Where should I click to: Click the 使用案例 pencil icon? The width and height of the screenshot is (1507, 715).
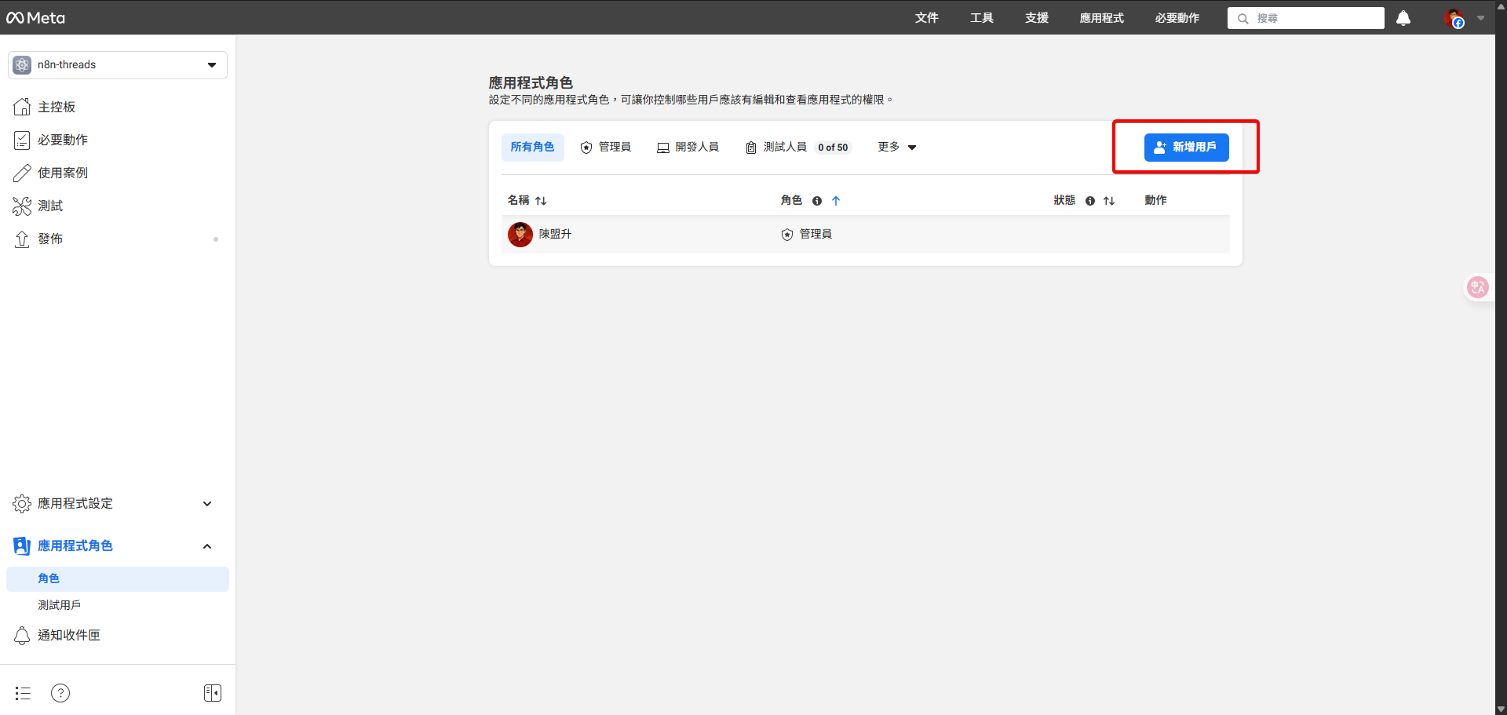[x=22, y=173]
